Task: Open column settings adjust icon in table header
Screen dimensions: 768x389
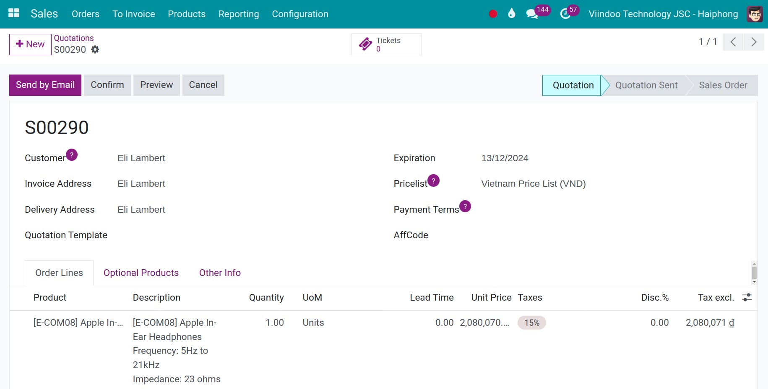Action: [747, 297]
